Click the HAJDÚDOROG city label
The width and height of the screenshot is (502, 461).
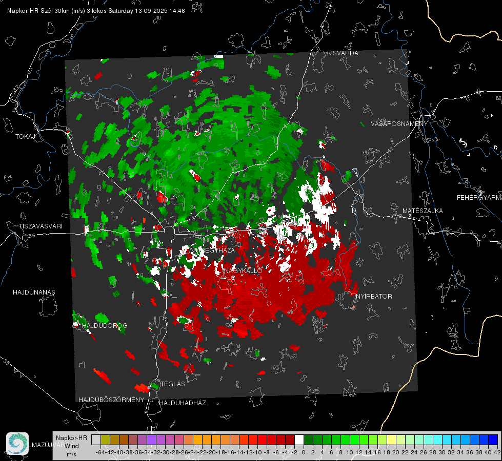click(x=105, y=325)
